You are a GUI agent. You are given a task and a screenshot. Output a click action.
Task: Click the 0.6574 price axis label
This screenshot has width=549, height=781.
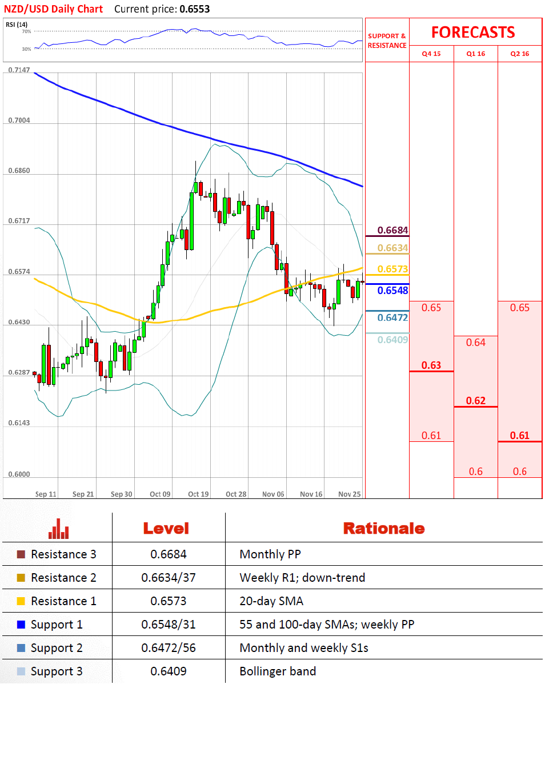[19, 272]
